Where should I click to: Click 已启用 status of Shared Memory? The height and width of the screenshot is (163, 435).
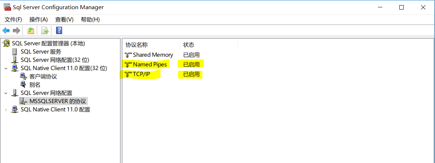[x=191, y=55]
